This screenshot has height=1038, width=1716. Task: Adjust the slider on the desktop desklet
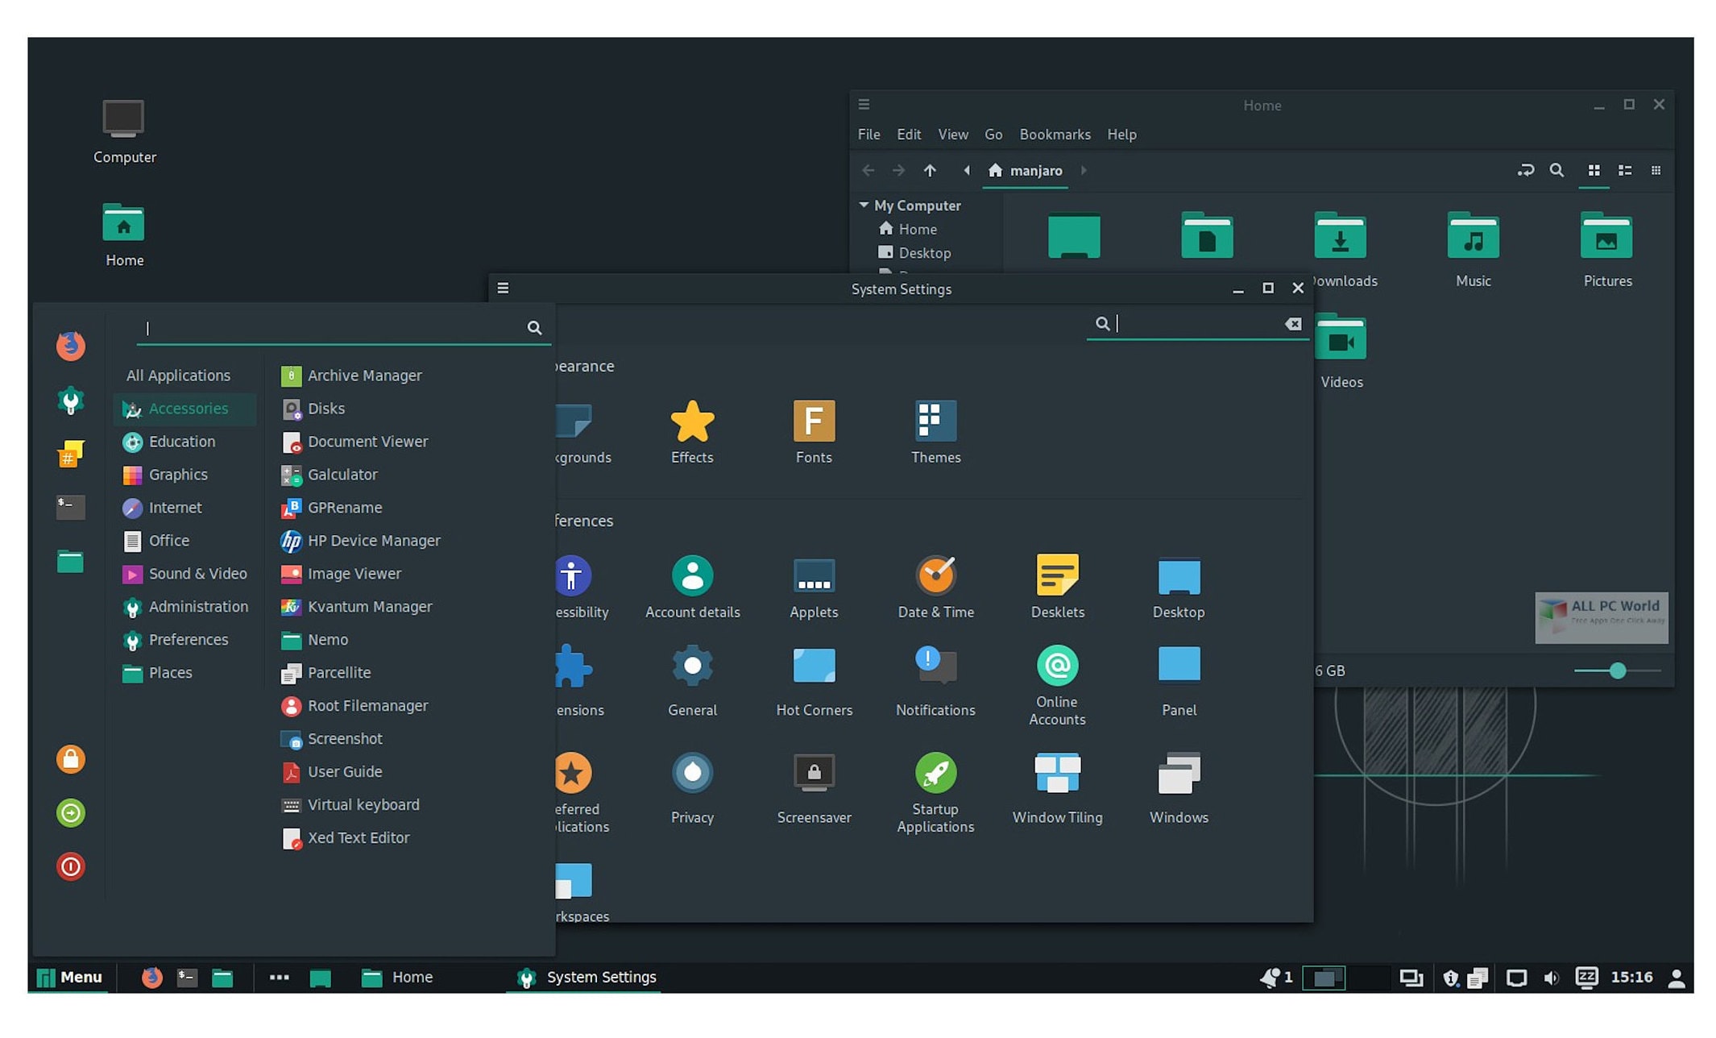[x=1619, y=671]
